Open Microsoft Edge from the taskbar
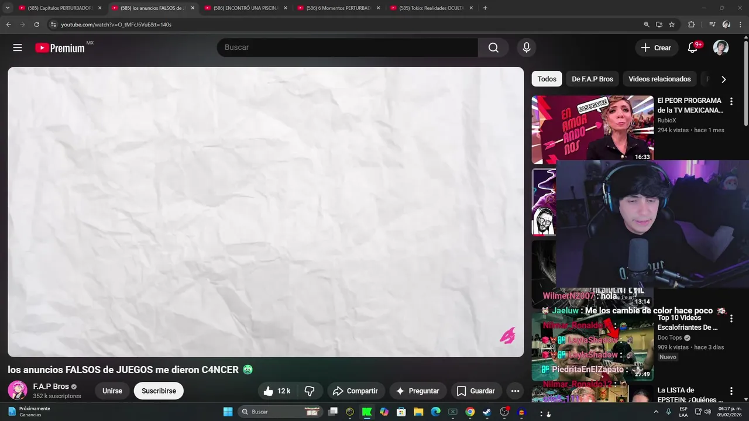Screen dimensions: 749x421 pyautogui.click(x=435, y=412)
